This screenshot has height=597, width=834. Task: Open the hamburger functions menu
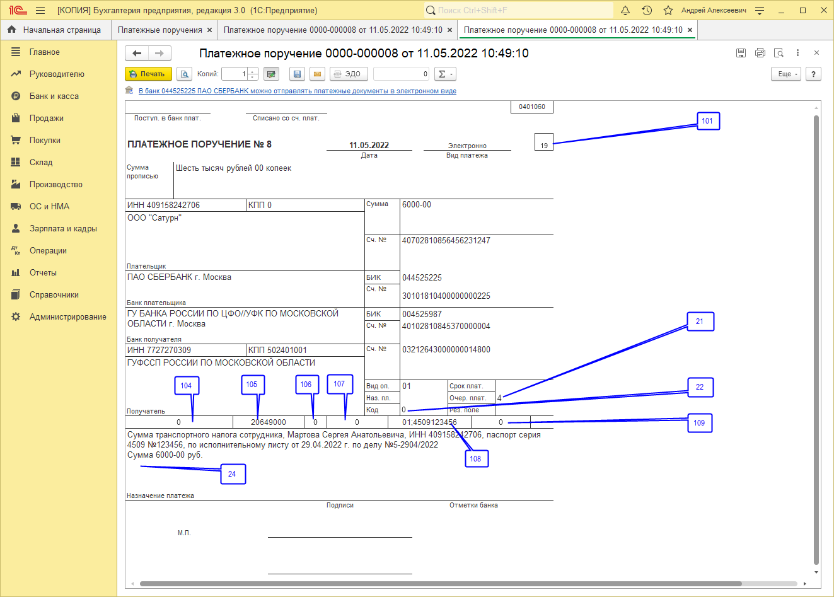(x=40, y=10)
